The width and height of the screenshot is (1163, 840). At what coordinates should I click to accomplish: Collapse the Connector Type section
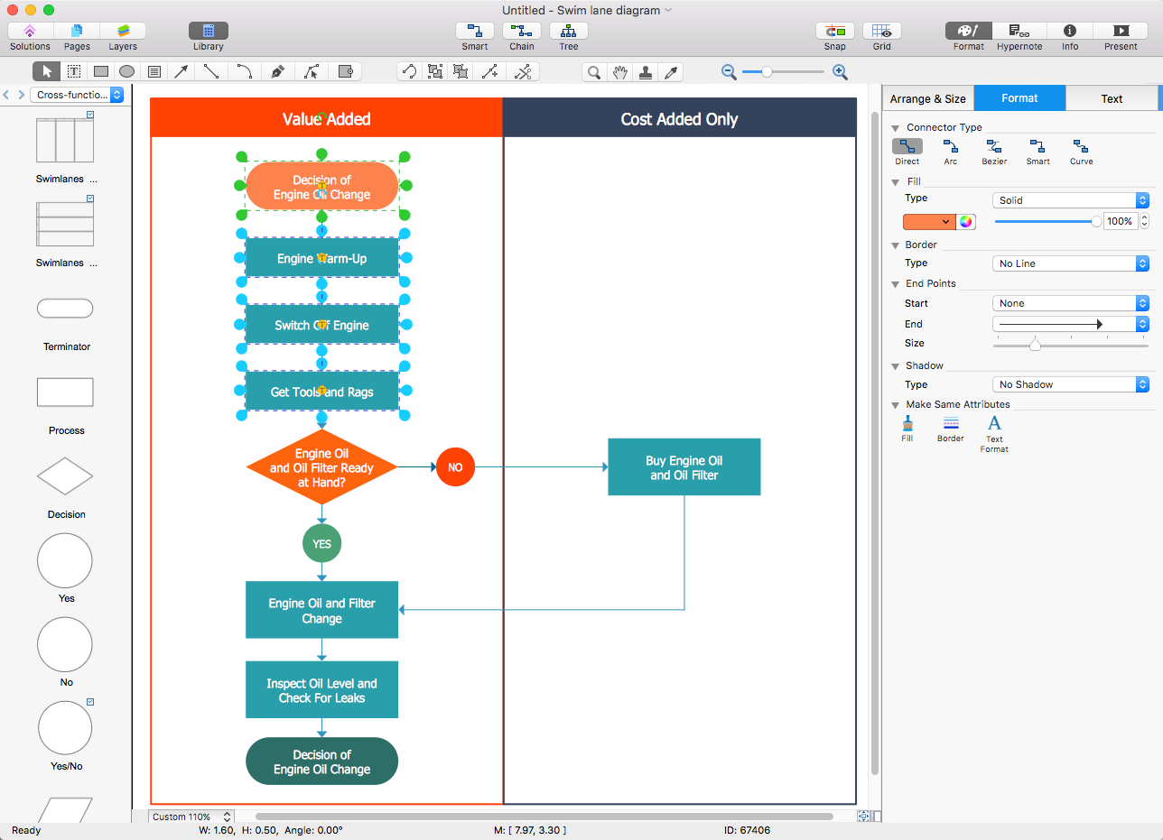click(896, 128)
